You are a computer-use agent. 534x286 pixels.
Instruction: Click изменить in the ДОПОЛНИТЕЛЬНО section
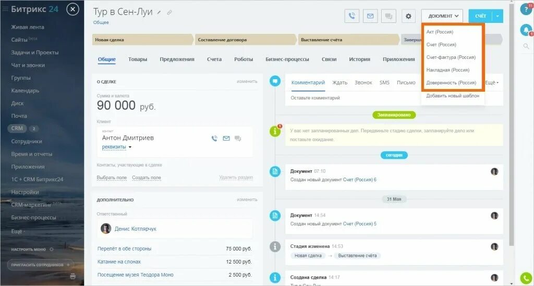click(x=247, y=200)
